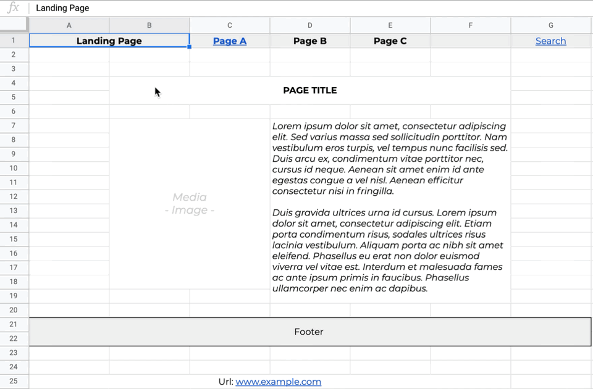
Task: Select column C header
Action: pos(230,25)
